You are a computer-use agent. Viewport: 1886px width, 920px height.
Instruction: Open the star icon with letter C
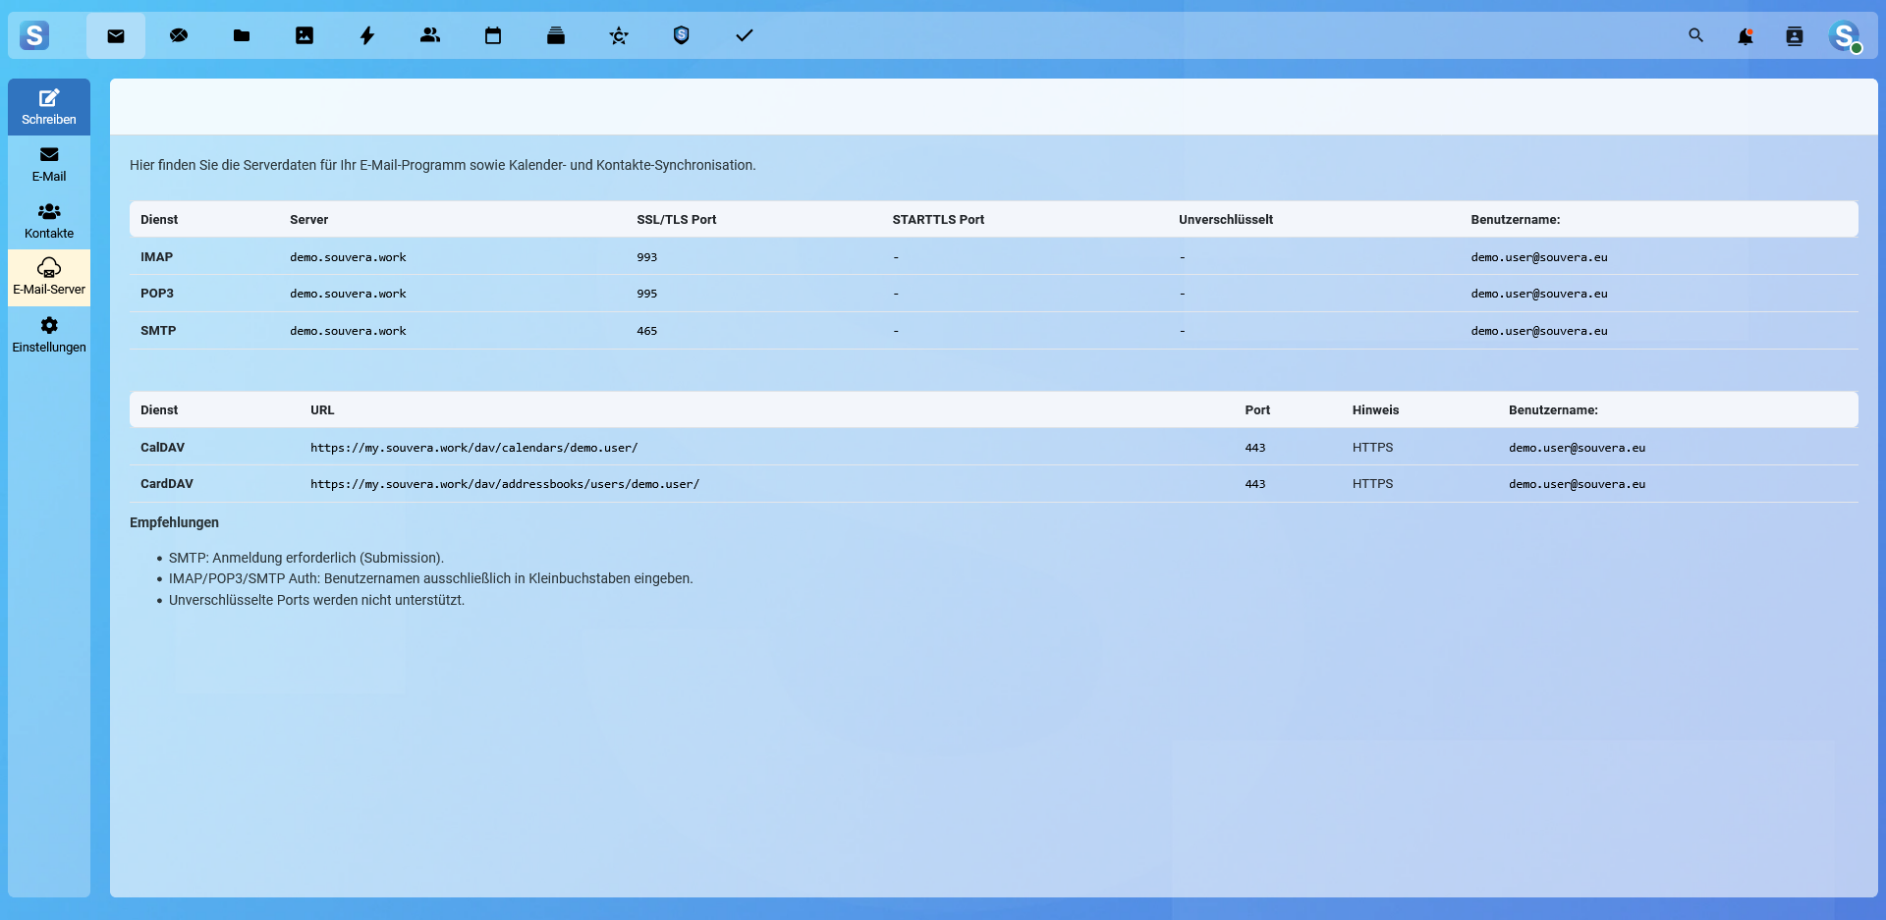619,36
